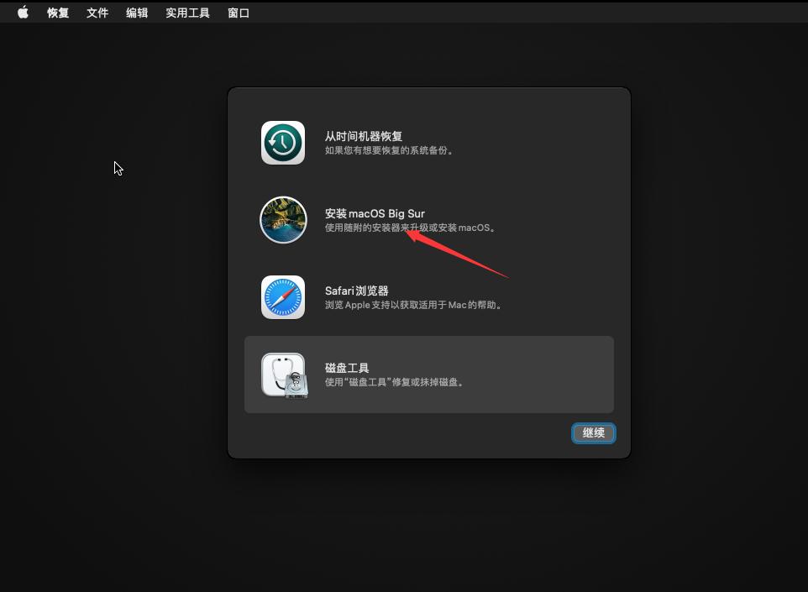Open the 实用工具 menu

tap(186, 13)
